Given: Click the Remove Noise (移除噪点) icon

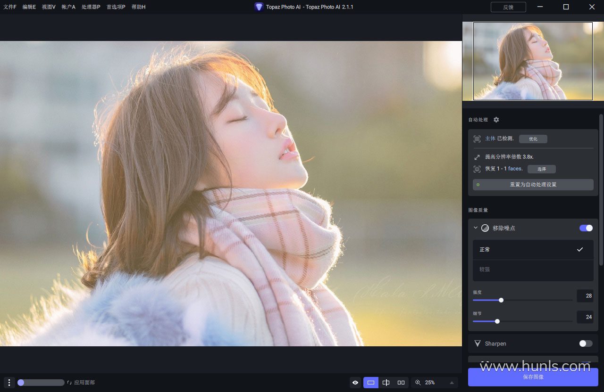Looking at the screenshot, I should pos(485,228).
